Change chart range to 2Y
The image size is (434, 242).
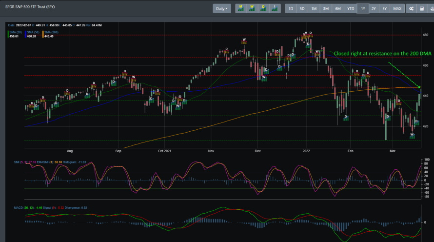[374, 9]
